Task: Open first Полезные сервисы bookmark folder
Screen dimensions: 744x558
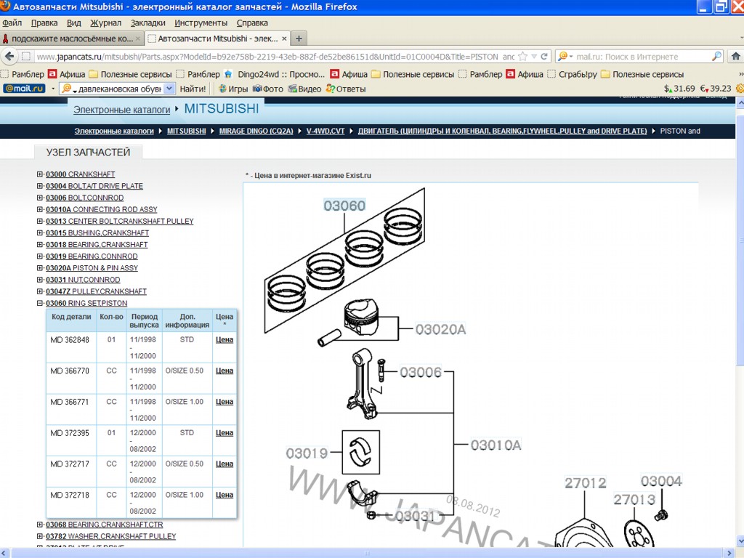Action: [x=131, y=75]
